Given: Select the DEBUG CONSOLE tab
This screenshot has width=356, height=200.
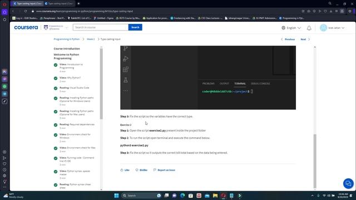Looking at the screenshot, I should 260,83.
